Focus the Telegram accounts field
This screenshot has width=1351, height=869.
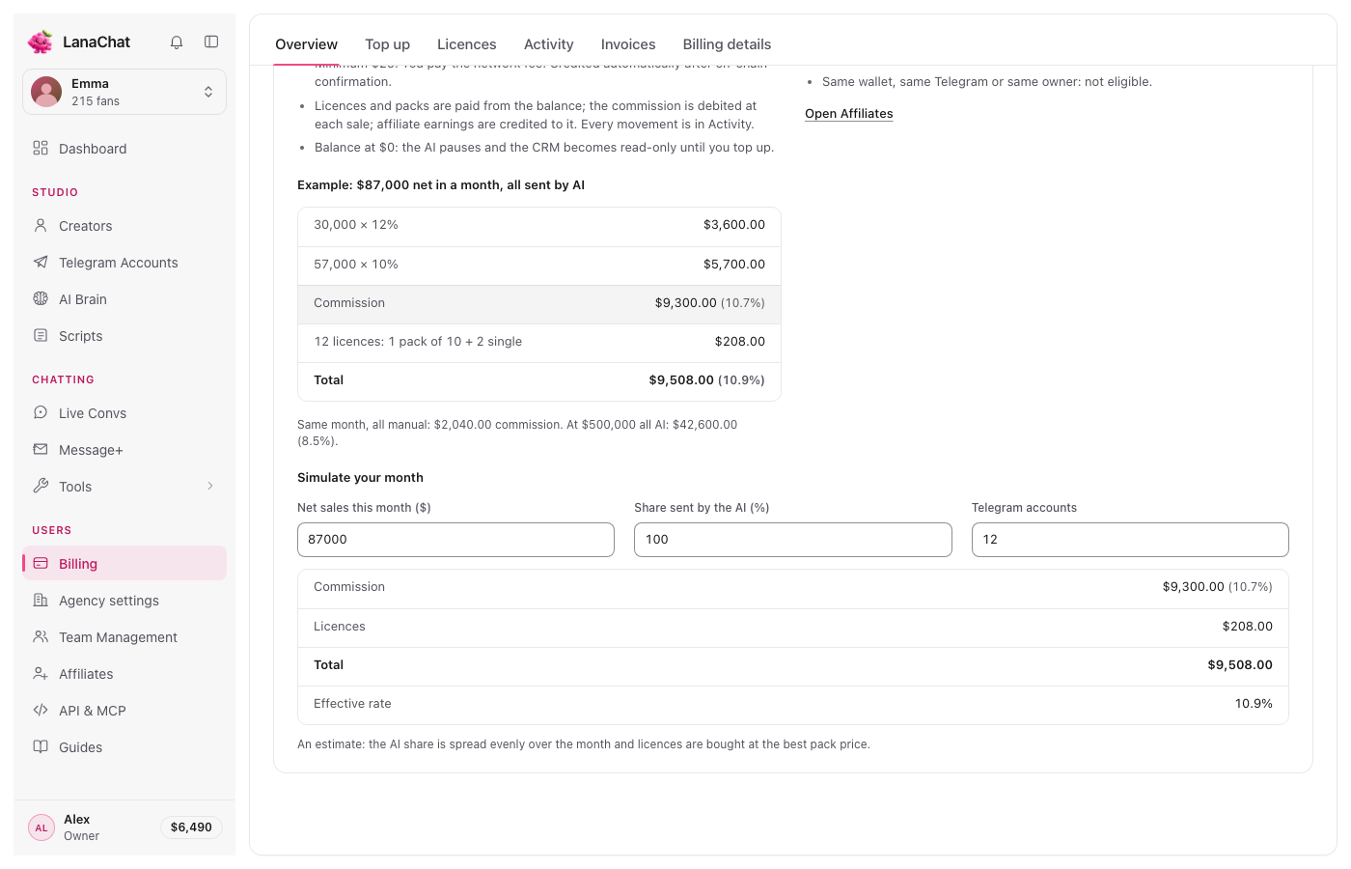(1130, 540)
